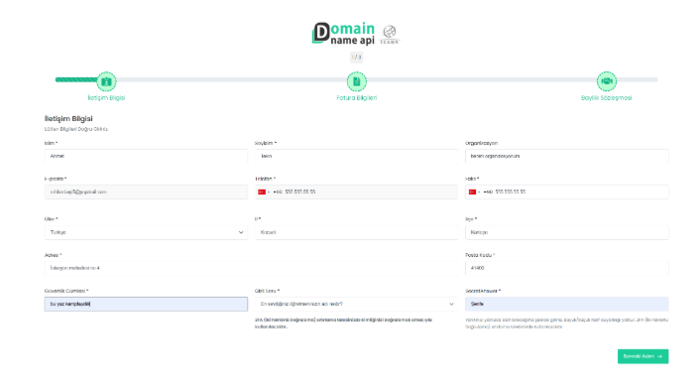Click the Sonraki Adım button
700x384 pixels.
[x=642, y=356]
